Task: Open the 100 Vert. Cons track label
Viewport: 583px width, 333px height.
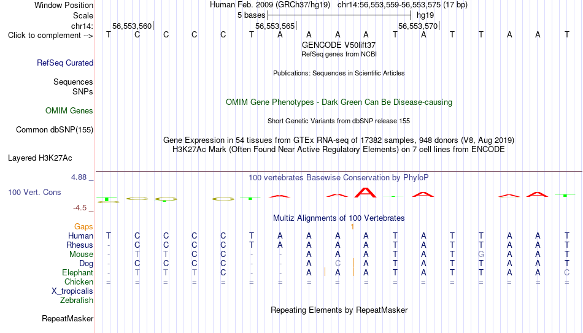Action: tap(34, 192)
